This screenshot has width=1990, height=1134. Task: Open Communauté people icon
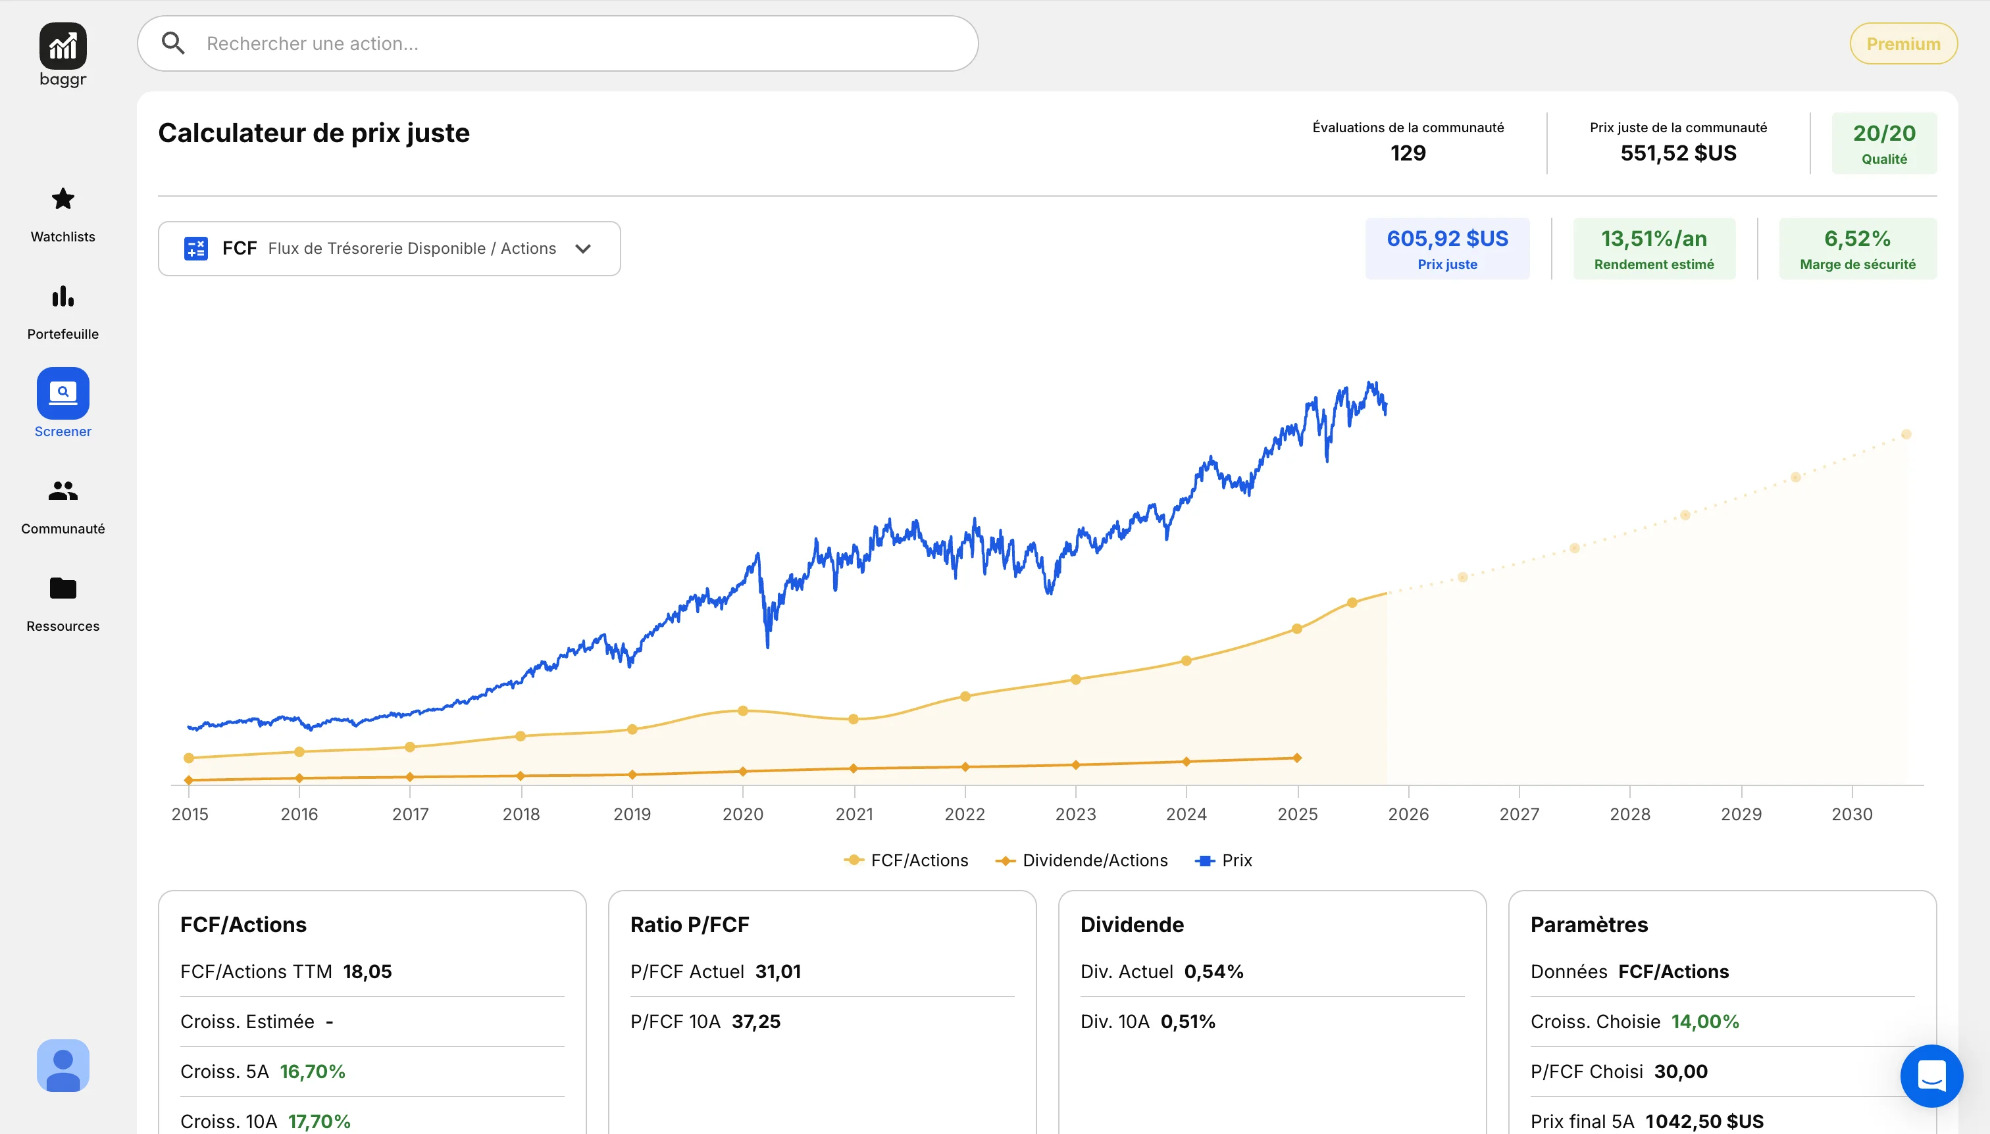(63, 491)
